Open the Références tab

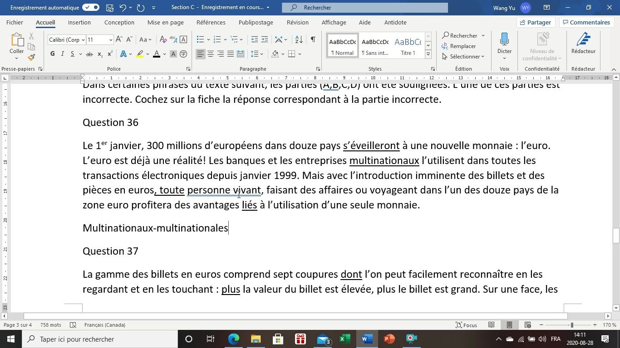211,22
